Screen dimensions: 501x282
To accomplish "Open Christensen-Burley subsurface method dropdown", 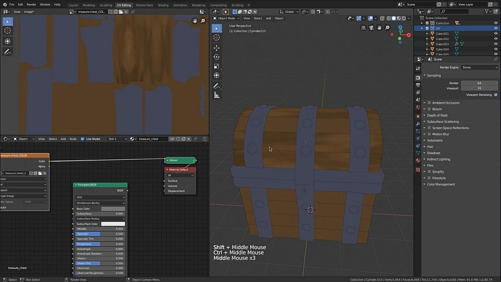I will (x=100, y=203).
